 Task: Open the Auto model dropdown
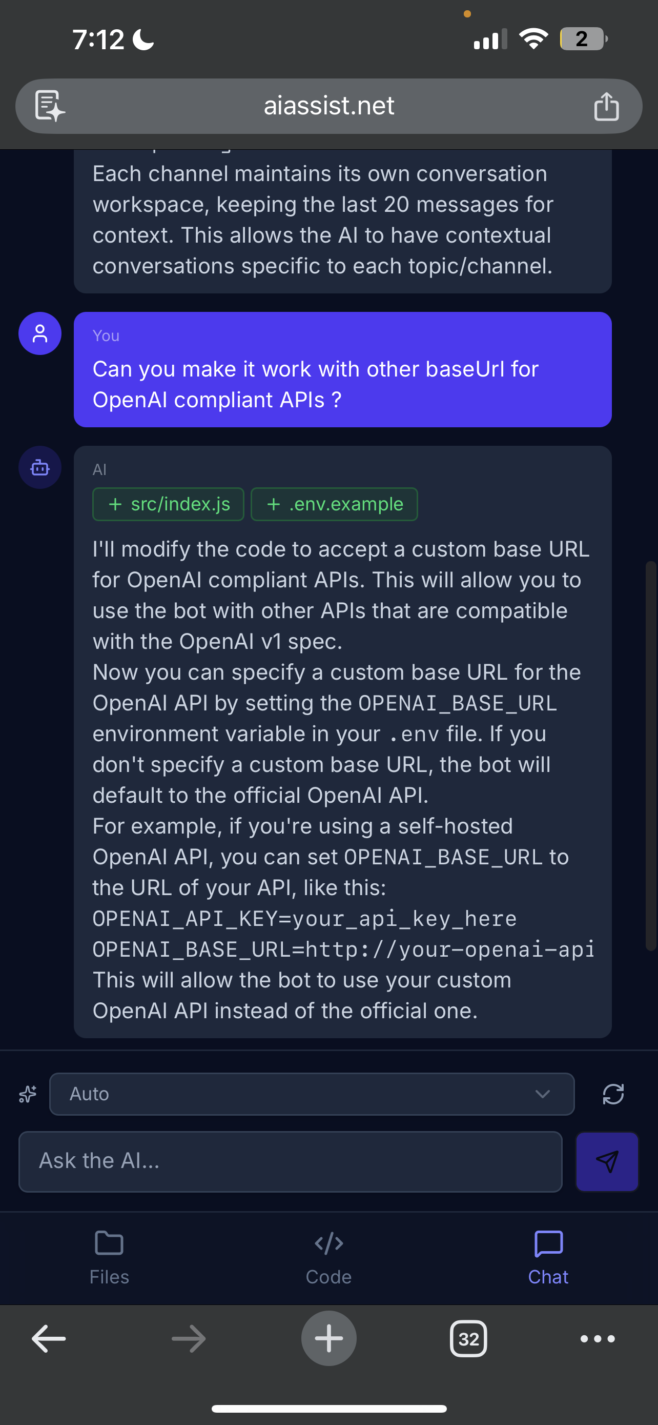pyautogui.click(x=312, y=1094)
